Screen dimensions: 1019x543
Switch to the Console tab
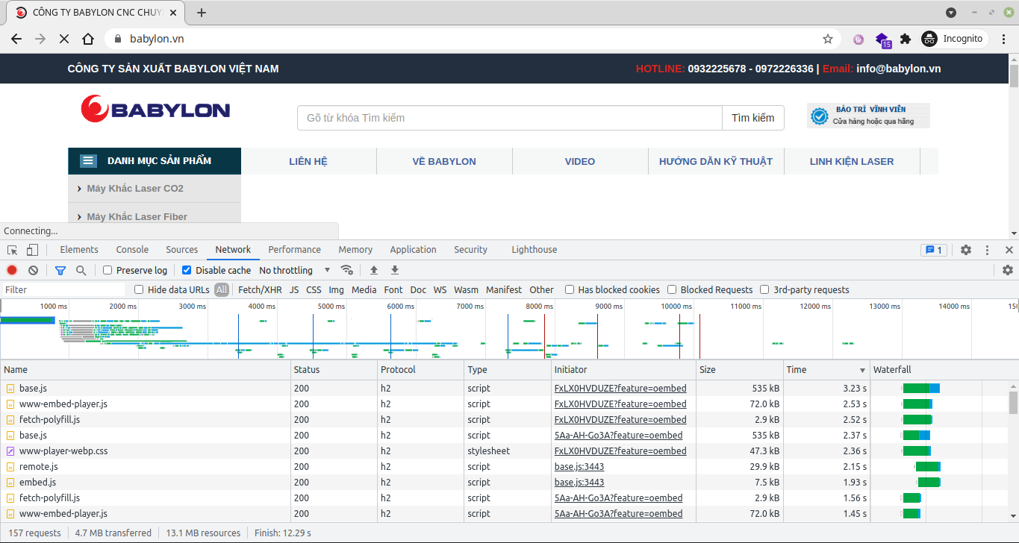pos(132,250)
